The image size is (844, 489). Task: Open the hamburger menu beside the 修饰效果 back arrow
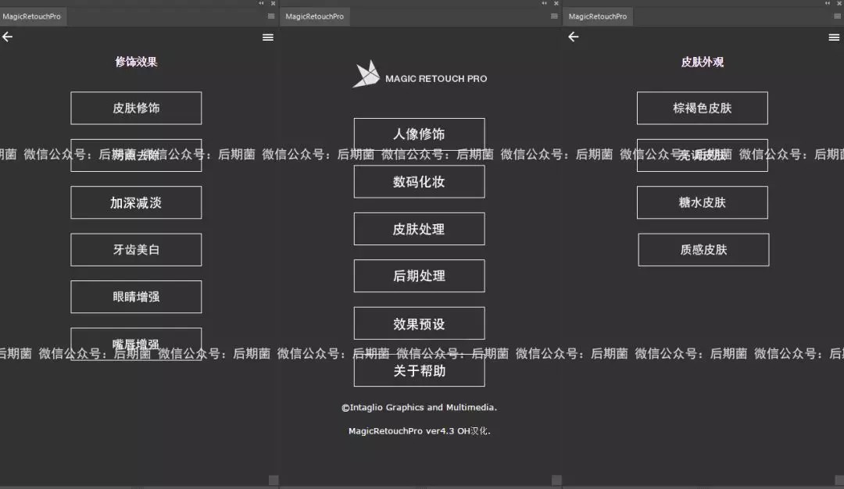[267, 37]
